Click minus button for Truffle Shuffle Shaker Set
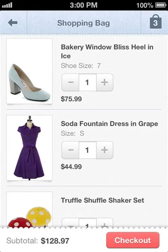Image resolution: width=168 pixels, height=252 pixels. click(71, 223)
